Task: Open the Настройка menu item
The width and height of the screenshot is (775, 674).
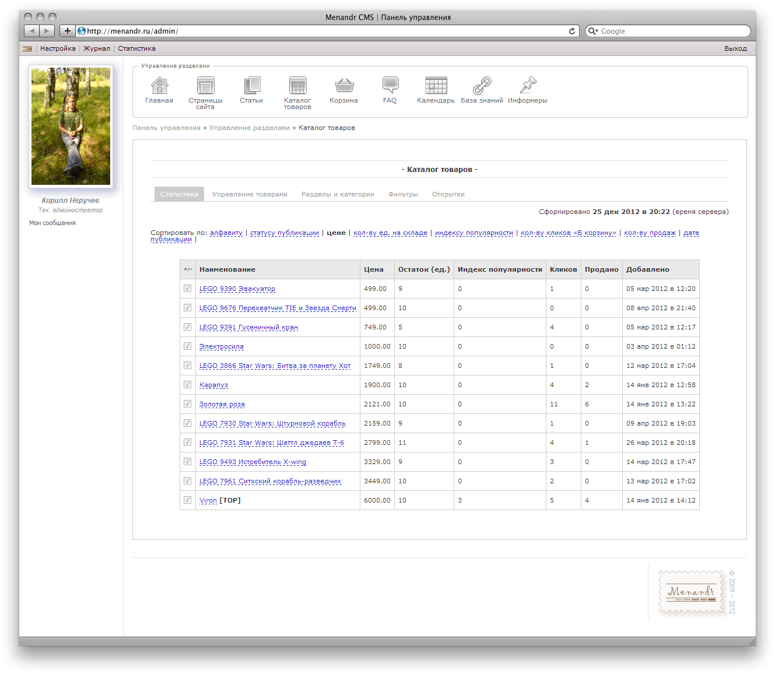Action: click(x=57, y=48)
